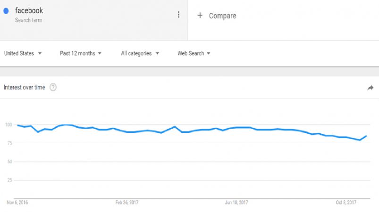
Task: Click the trend line's final data point
Action: (x=366, y=136)
